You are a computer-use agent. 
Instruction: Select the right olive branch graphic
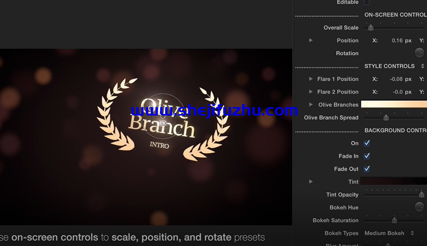(207, 124)
